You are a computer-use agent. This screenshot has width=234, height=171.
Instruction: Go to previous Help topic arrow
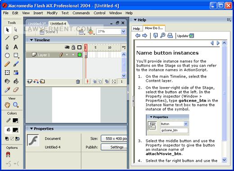tap(212, 43)
